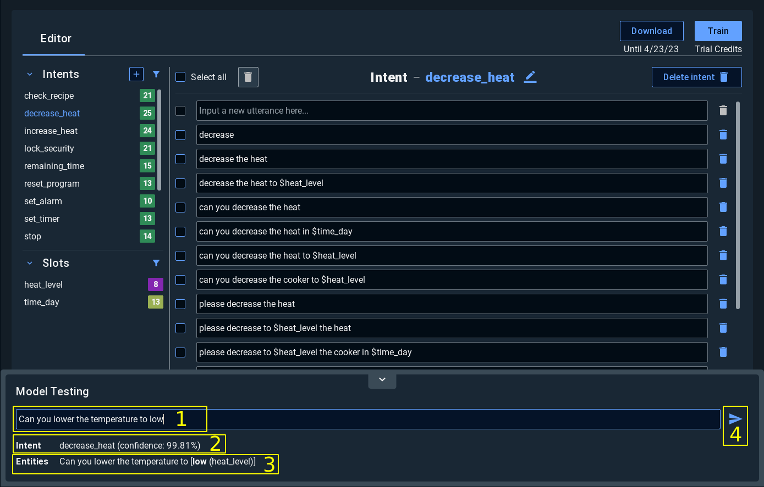Screen dimensions: 764x487
Task: Collapse the Intents section chevron
Action: (x=30, y=74)
